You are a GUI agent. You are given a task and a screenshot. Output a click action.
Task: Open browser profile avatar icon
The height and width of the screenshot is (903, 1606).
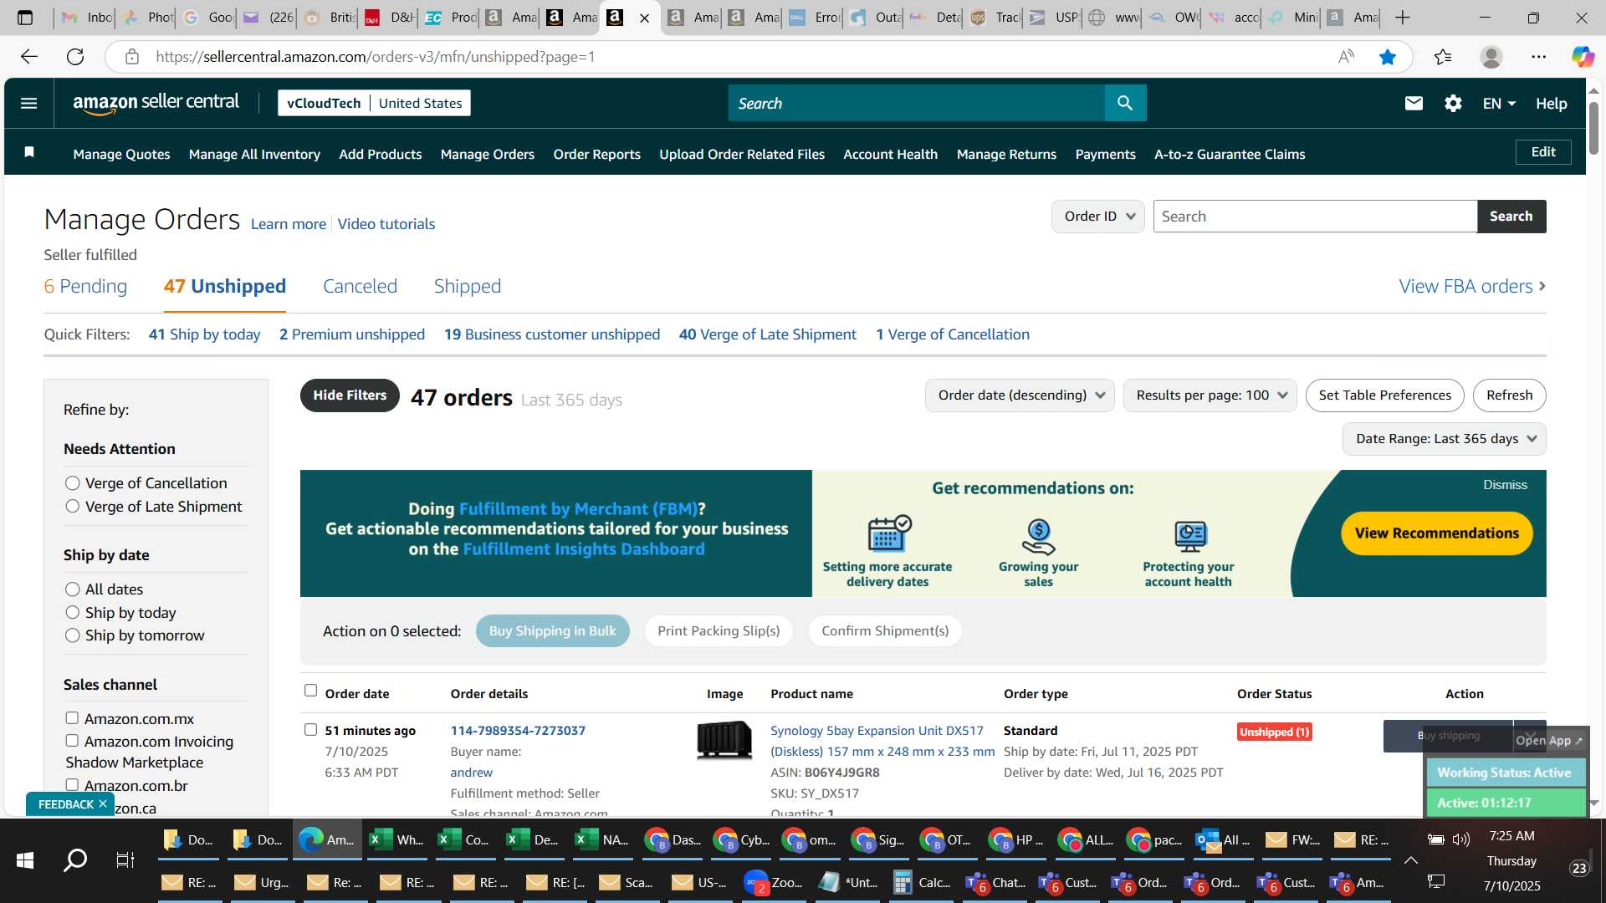coord(1491,57)
